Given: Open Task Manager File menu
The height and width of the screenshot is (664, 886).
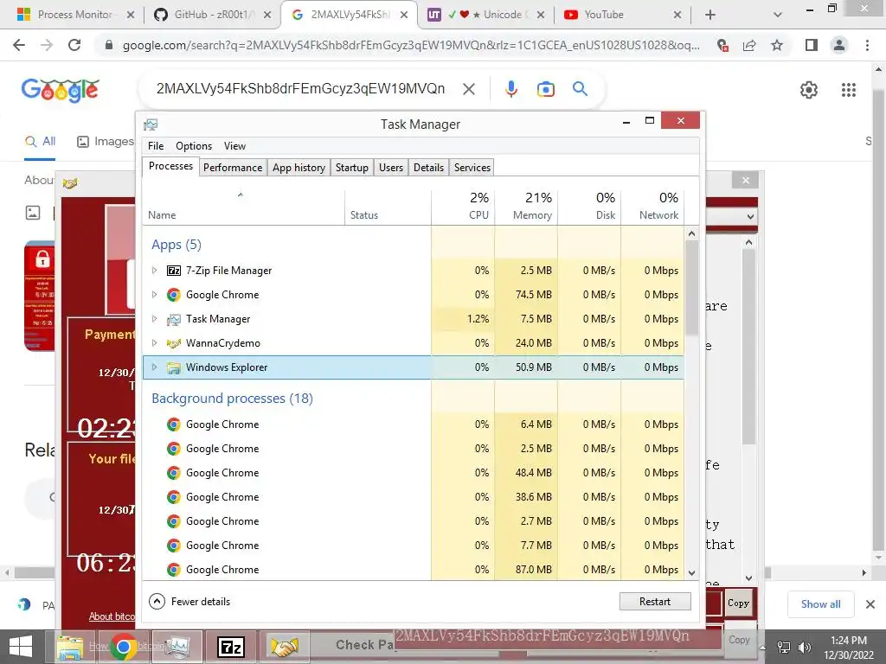Looking at the screenshot, I should (x=156, y=145).
